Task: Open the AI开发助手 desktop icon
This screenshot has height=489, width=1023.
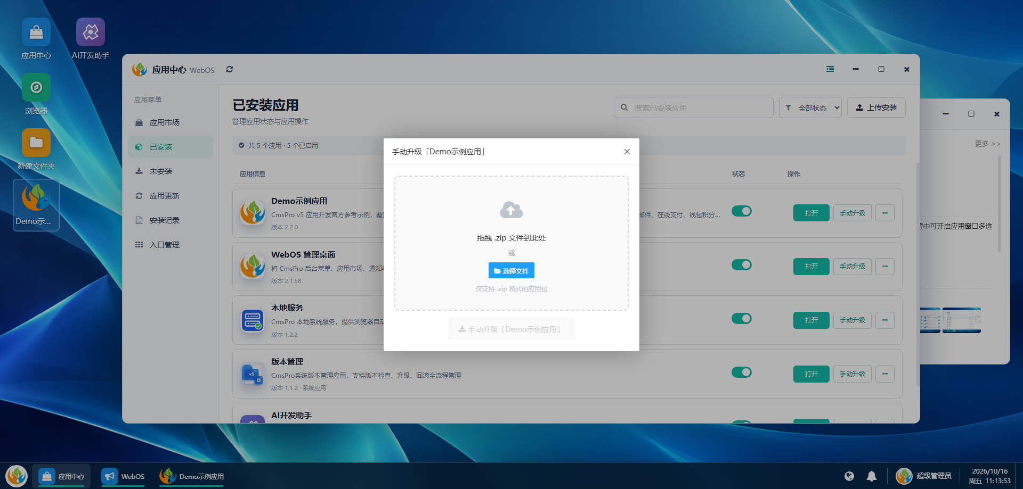Action: [x=91, y=39]
